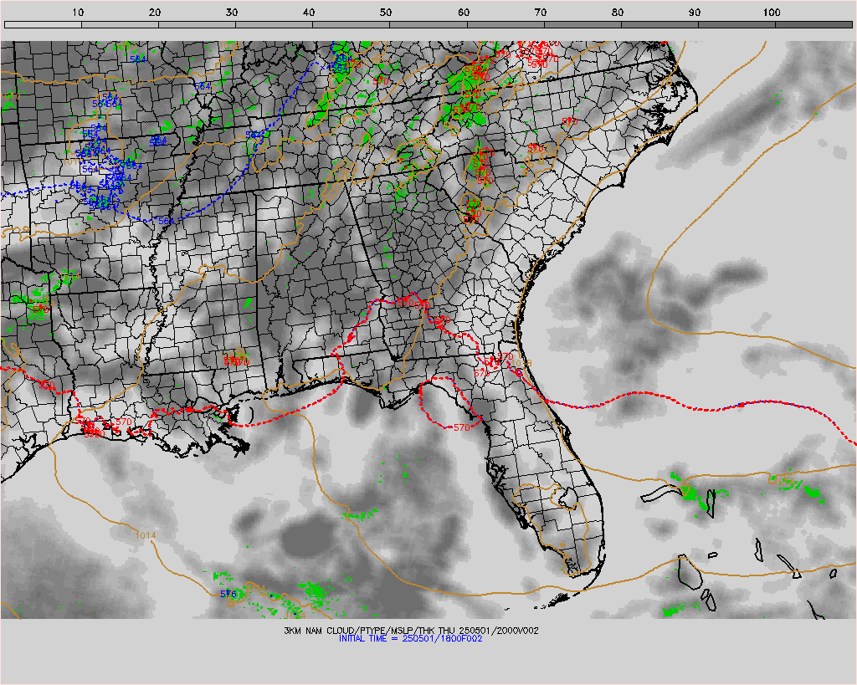The height and width of the screenshot is (685, 857).
Task: Click the "3KM NAM CLOUD/PTYPE/MSLP/THK" title line
Action: tap(411, 631)
